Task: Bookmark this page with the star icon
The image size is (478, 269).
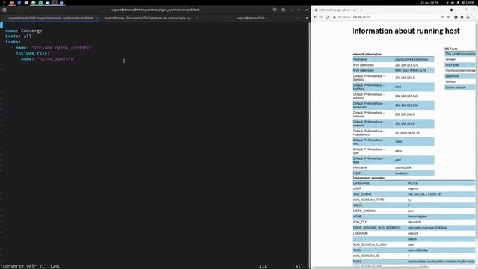Action: [448, 17]
